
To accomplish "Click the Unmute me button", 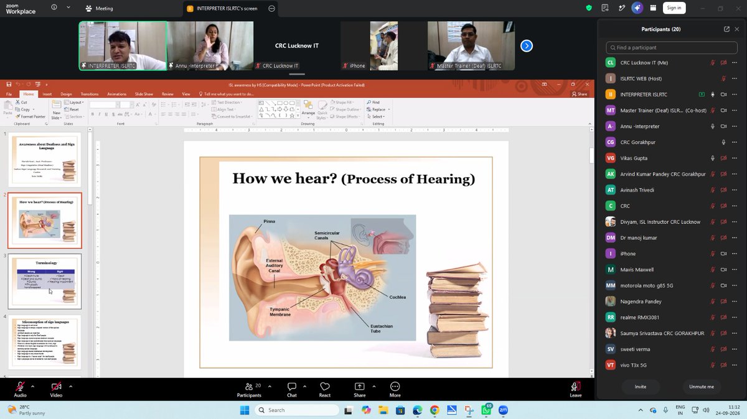I will click(x=702, y=387).
